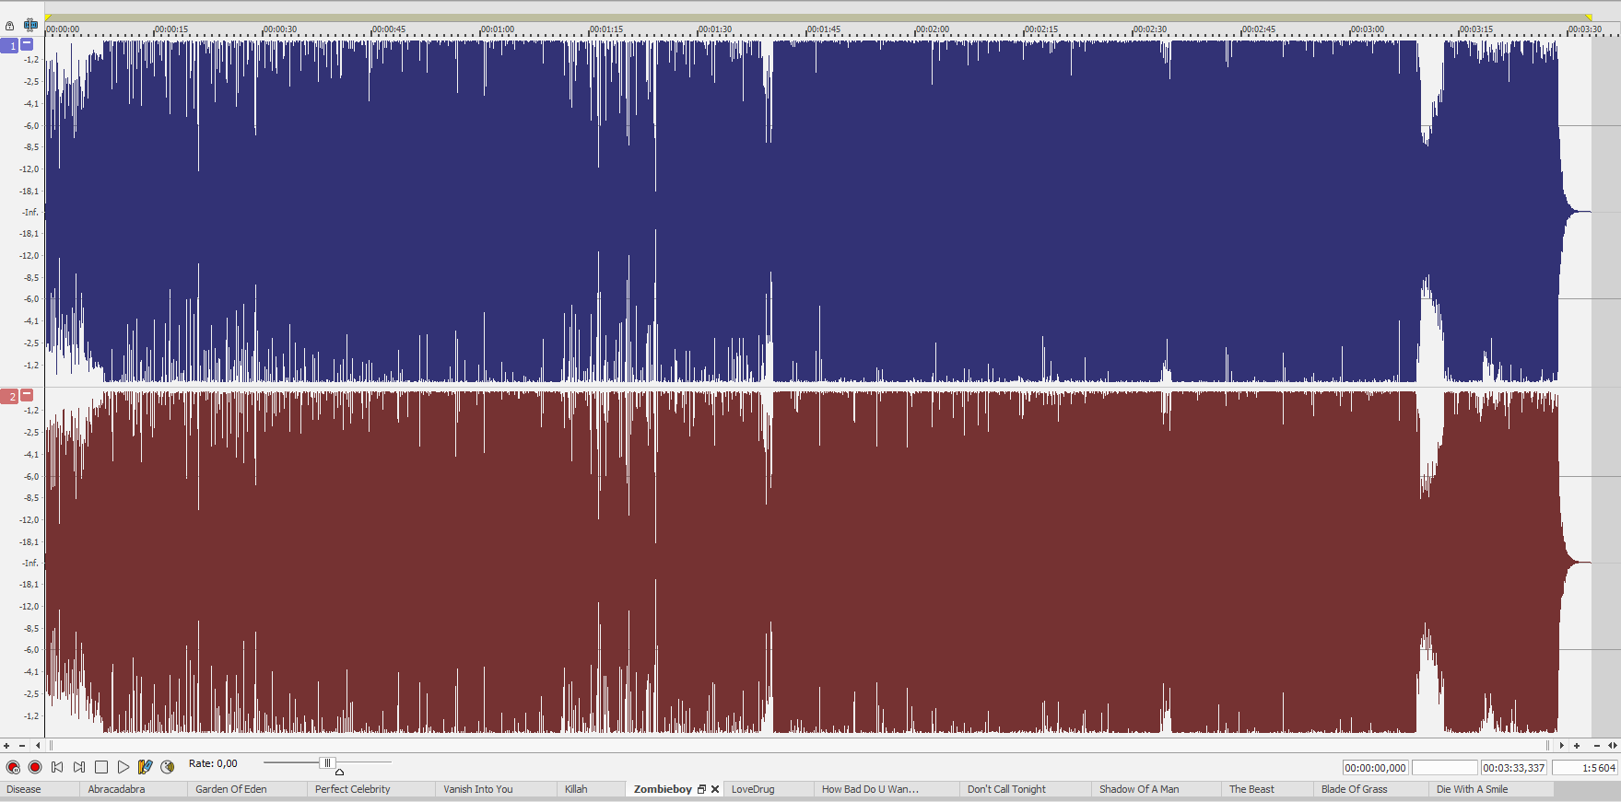Go to the end of the file
The height and width of the screenshot is (802, 1621).
point(79,767)
